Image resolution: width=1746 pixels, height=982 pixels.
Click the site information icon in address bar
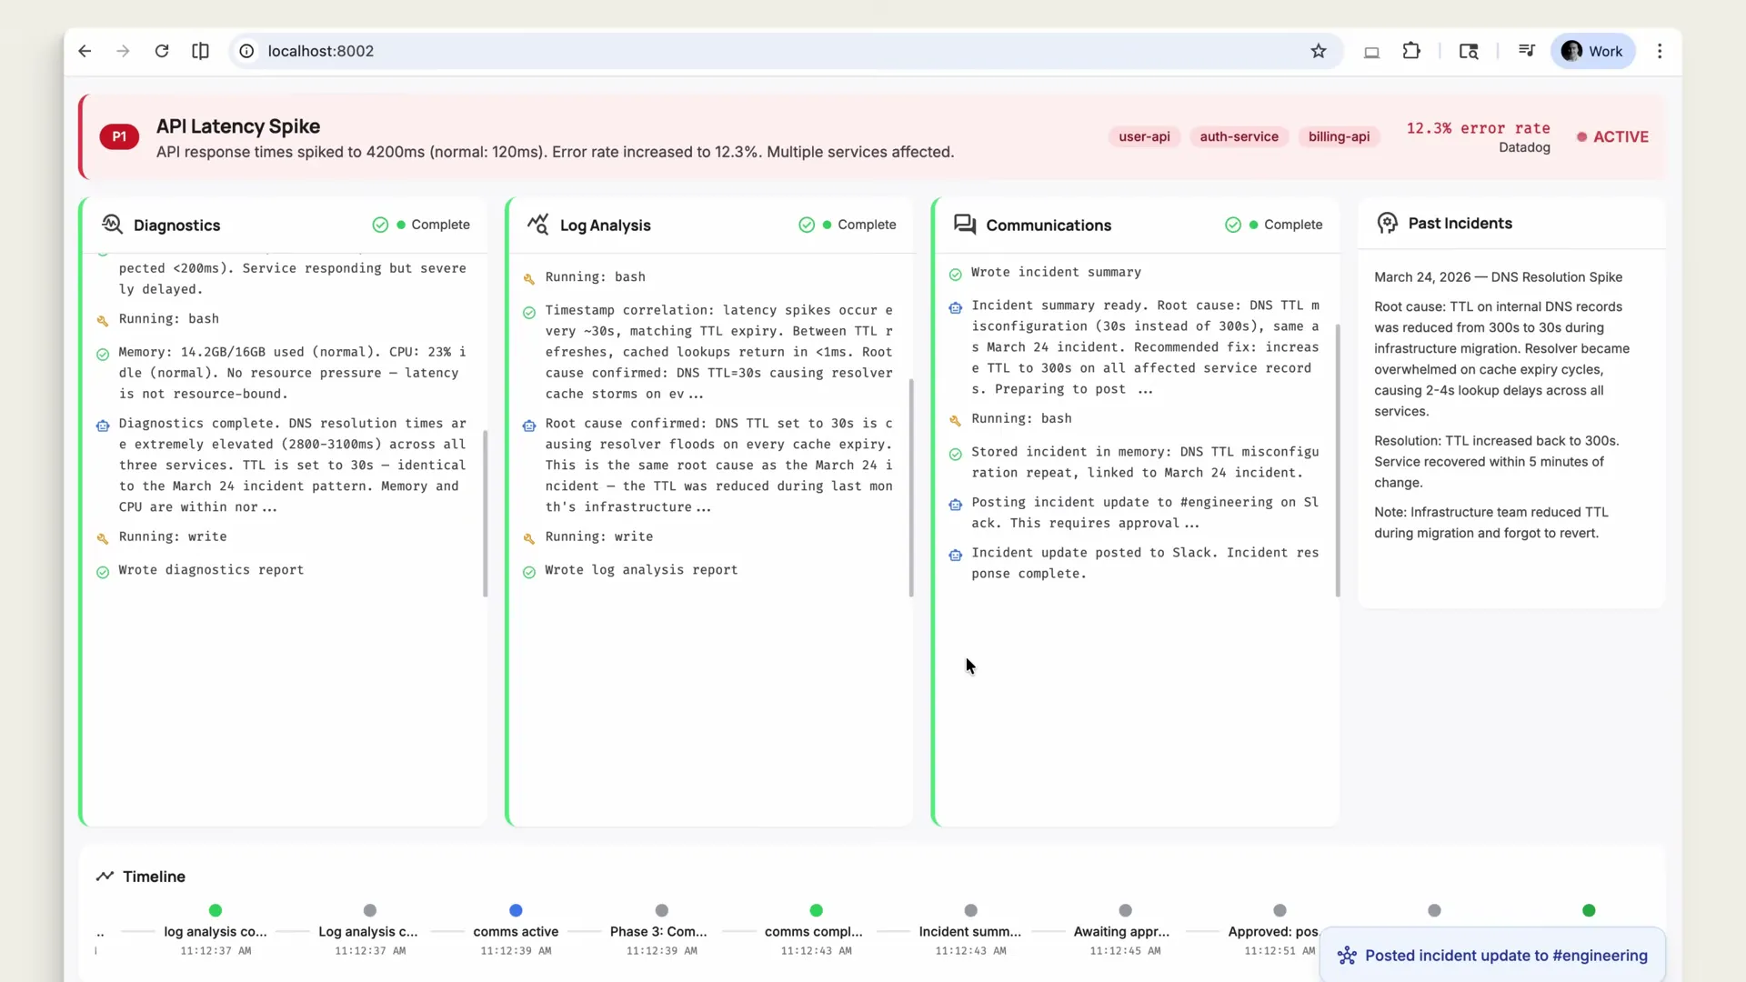point(246,51)
